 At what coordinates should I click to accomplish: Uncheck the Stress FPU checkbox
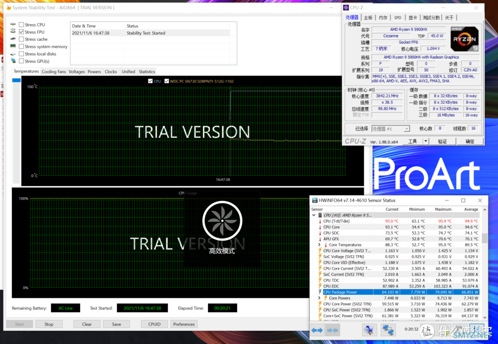click(x=21, y=32)
